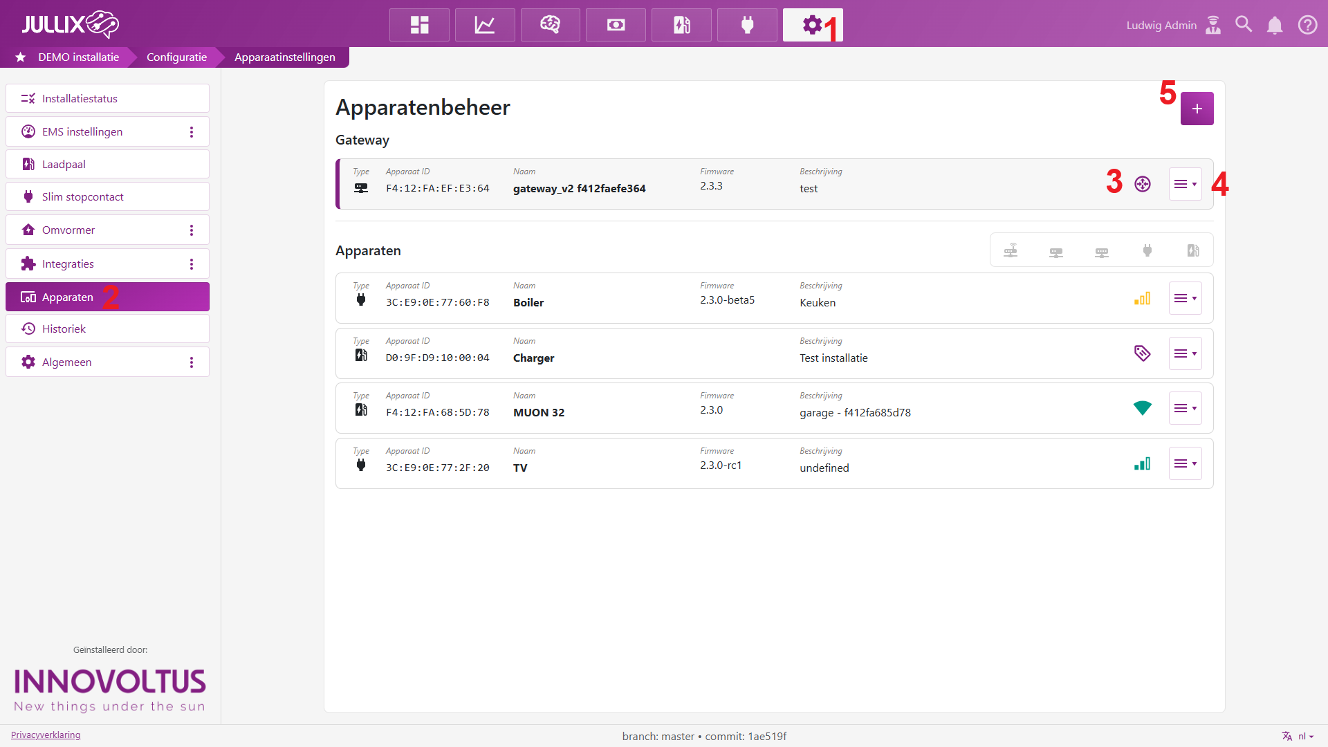Open the Privacyverklaring link
This screenshot has width=1328, height=747.
pyautogui.click(x=46, y=735)
